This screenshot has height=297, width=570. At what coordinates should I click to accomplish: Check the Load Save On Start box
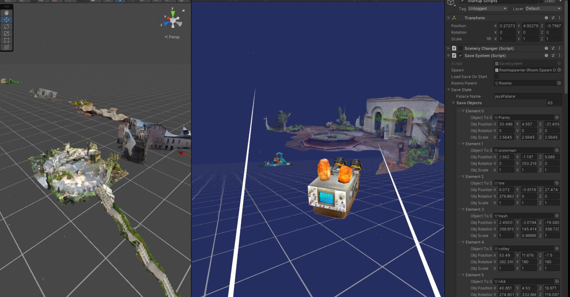coord(496,77)
